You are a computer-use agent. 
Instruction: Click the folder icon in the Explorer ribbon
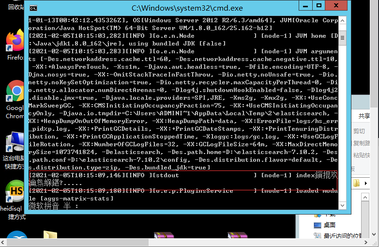coord(357,183)
